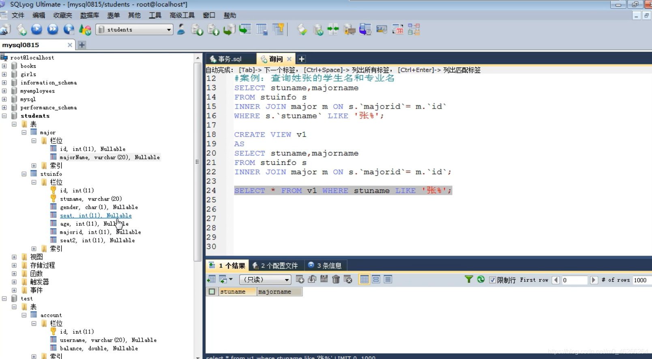Collapse the students database node
This screenshot has width=652, height=359.
pyautogui.click(x=4, y=116)
